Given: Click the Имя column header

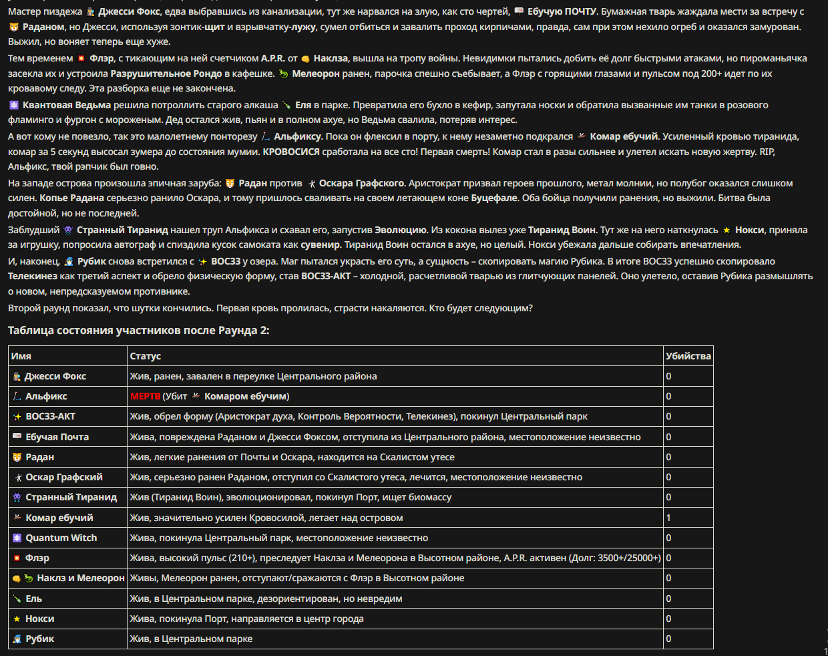Looking at the screenshot, I should click(x=21, y=356).
